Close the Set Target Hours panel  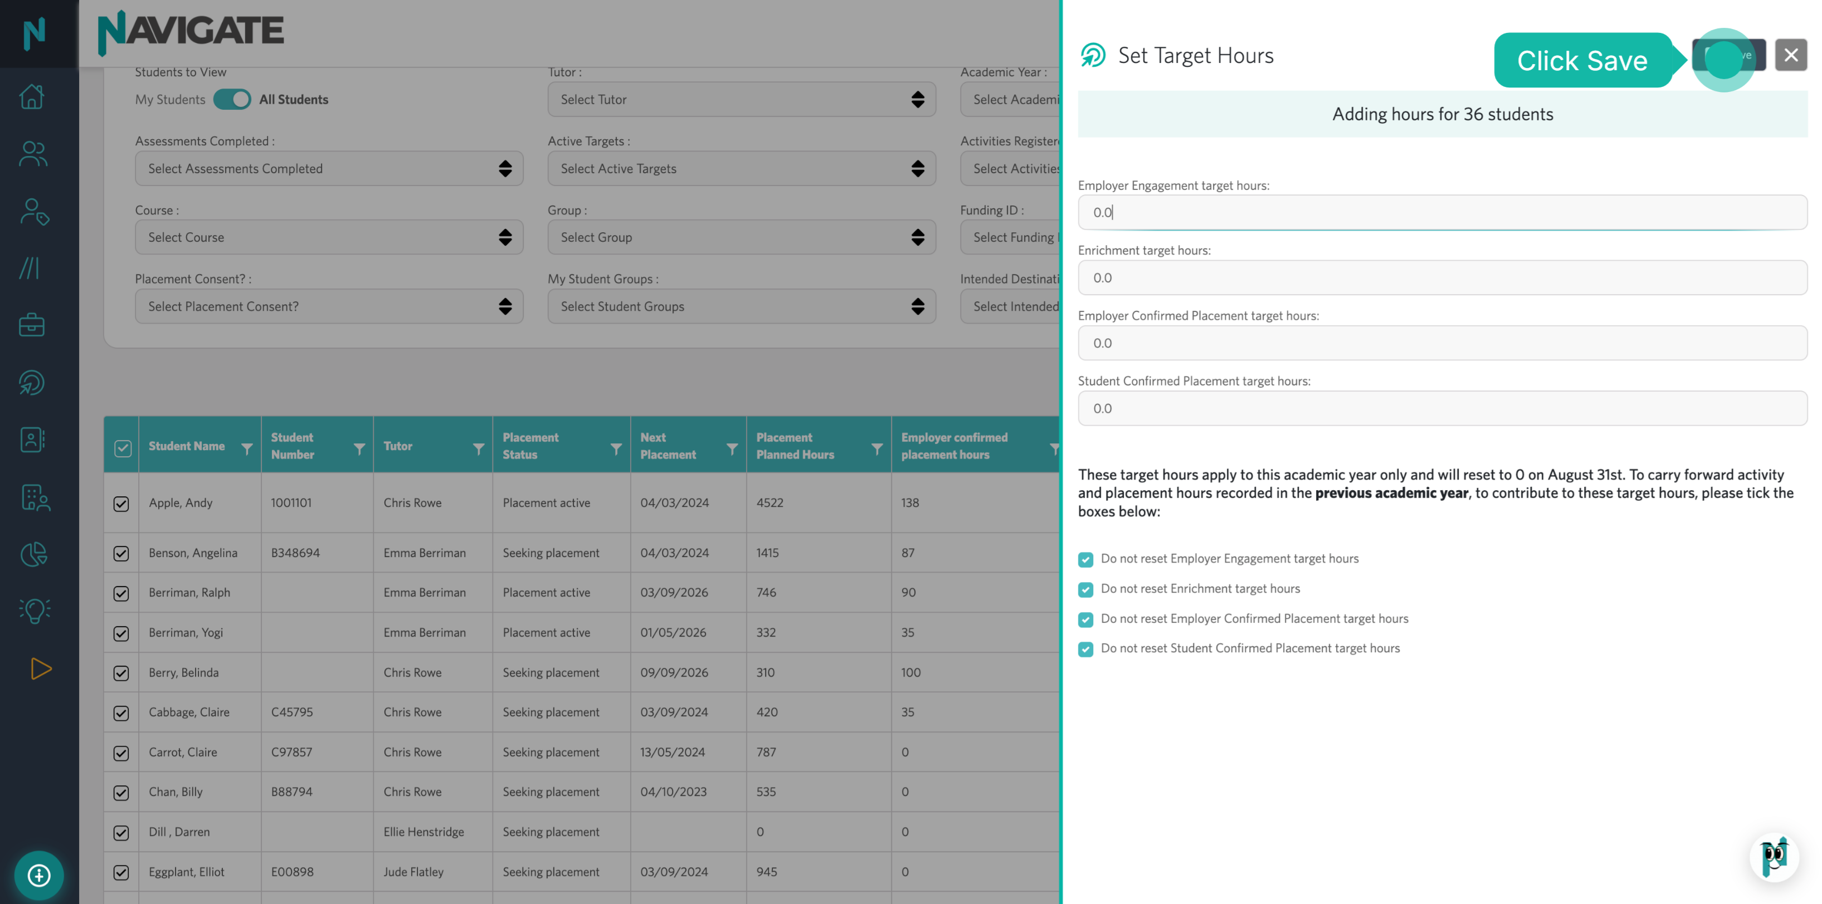(x=1791, y=55)
